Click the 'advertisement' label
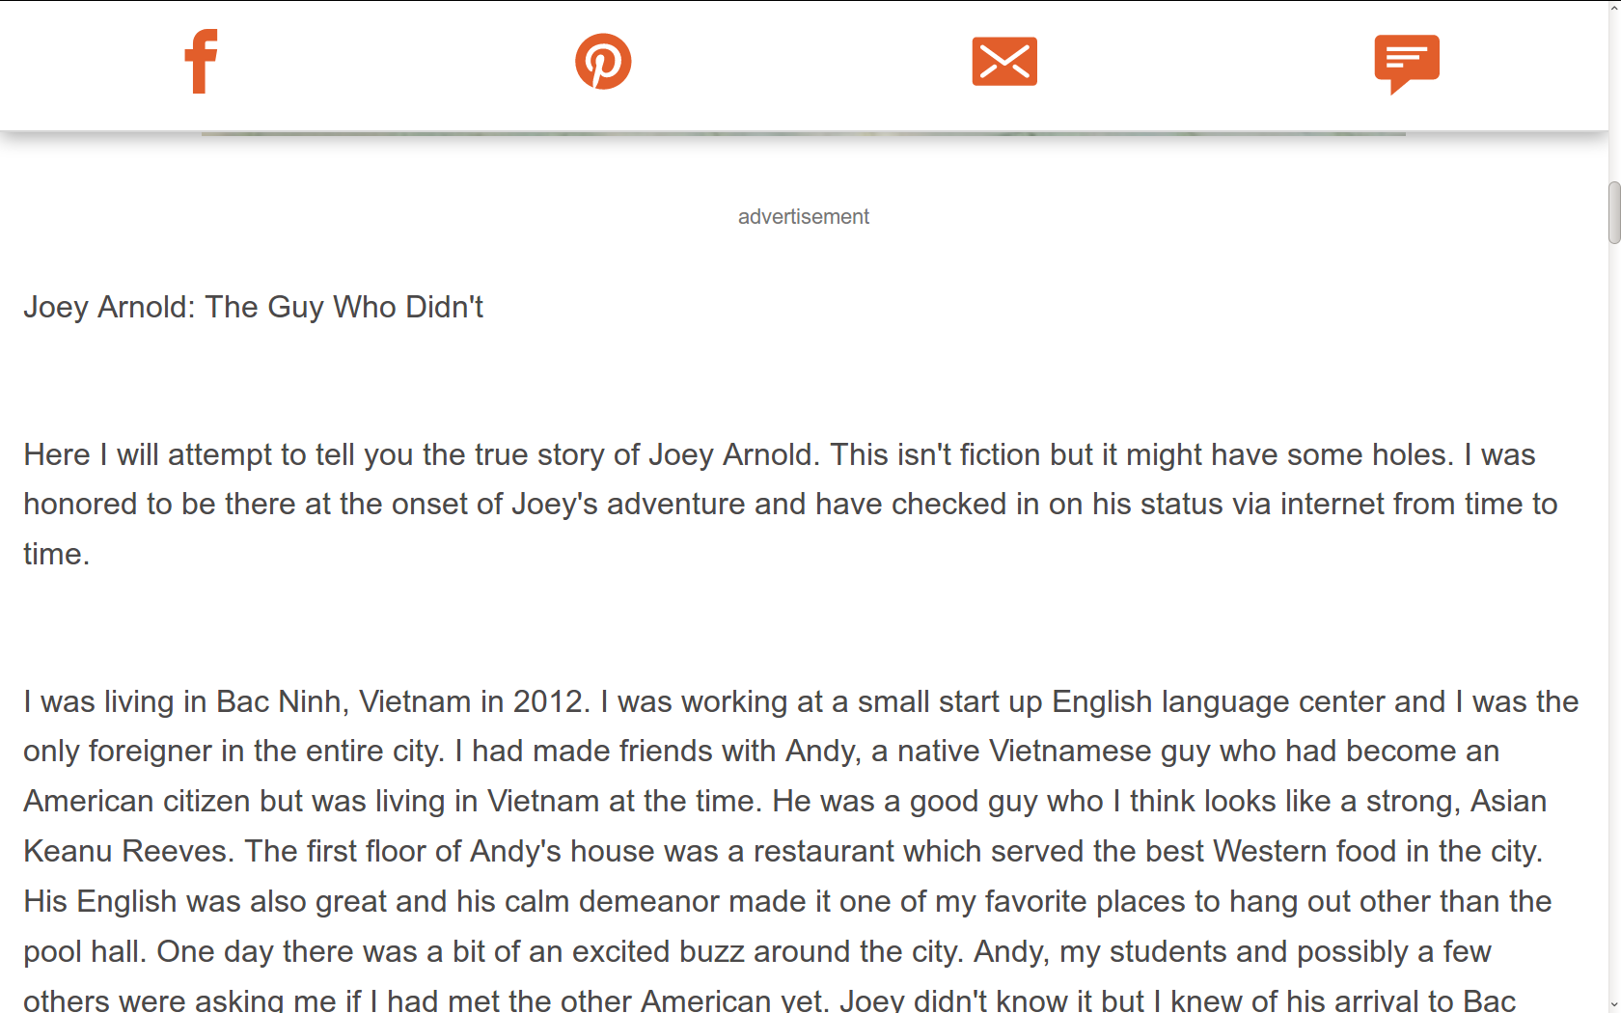 803,216
